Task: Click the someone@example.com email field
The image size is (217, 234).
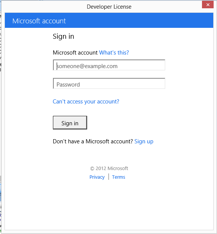Action: pyautogui.click(x=109, y=65)
